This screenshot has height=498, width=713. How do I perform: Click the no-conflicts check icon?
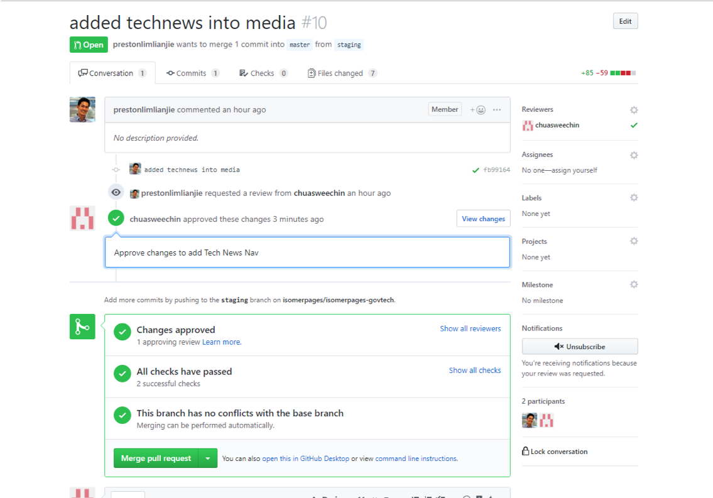tap(122, 415)
